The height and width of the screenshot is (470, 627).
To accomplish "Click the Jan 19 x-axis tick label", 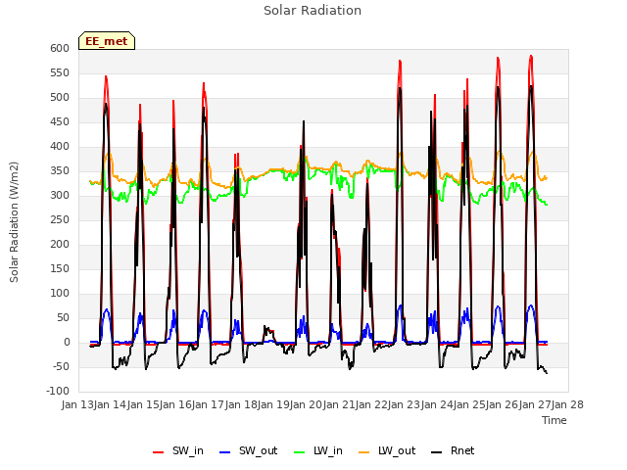I will [x=273, y=404].
